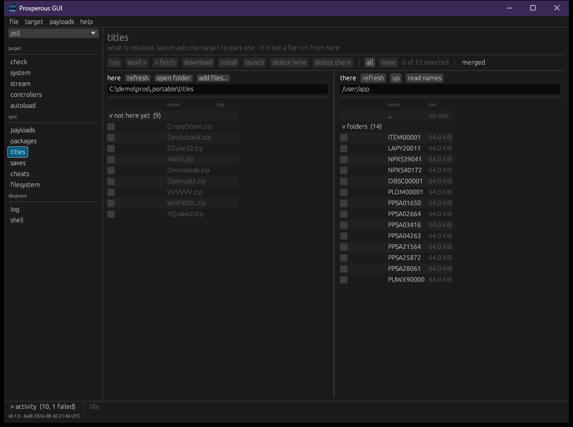This screenshot has height=427, width=573.
Task: Click the 'add files...' button
Action: (x=213, y=78)
